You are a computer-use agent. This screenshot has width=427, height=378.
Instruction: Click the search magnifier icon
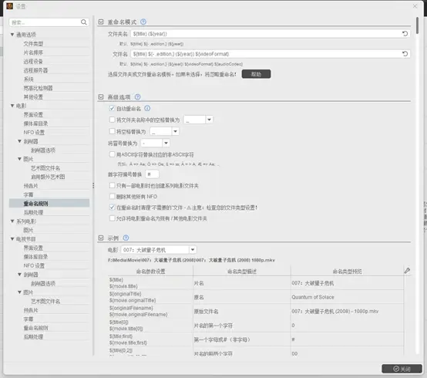(x=84, y=22)
